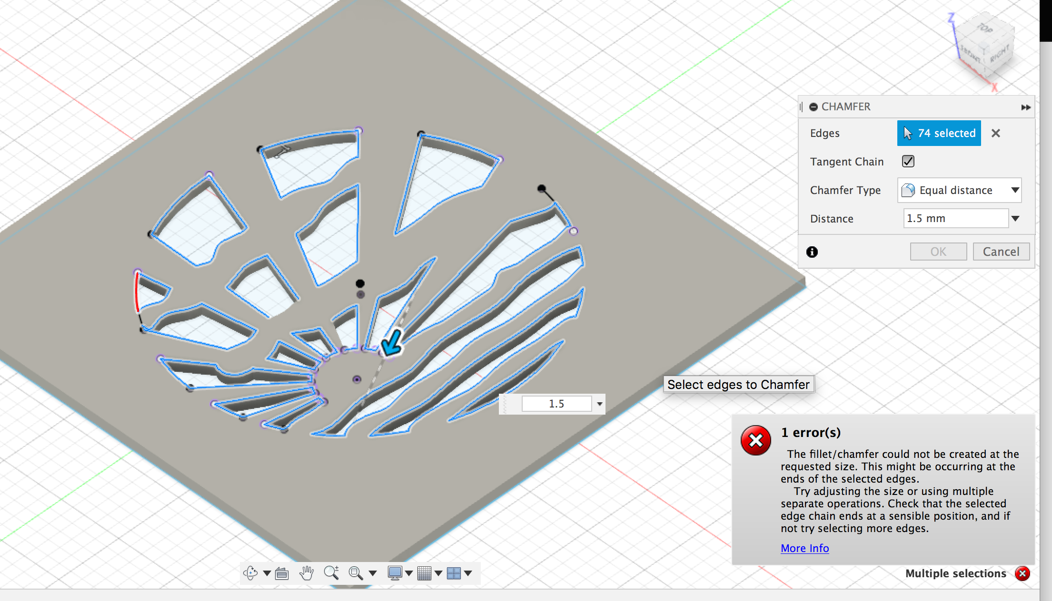
Task: Activate the Look At tool
Action: pyautogui.click(x=282, y=573)
